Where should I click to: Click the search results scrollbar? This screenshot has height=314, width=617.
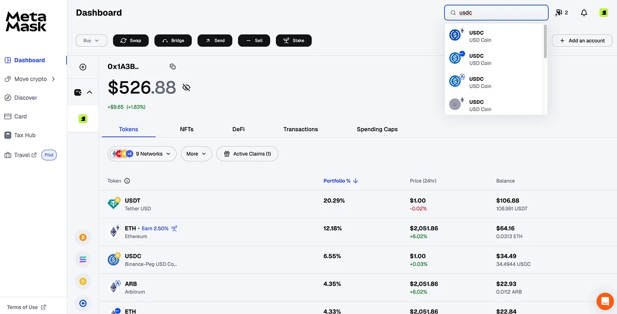tap(545, 42)
